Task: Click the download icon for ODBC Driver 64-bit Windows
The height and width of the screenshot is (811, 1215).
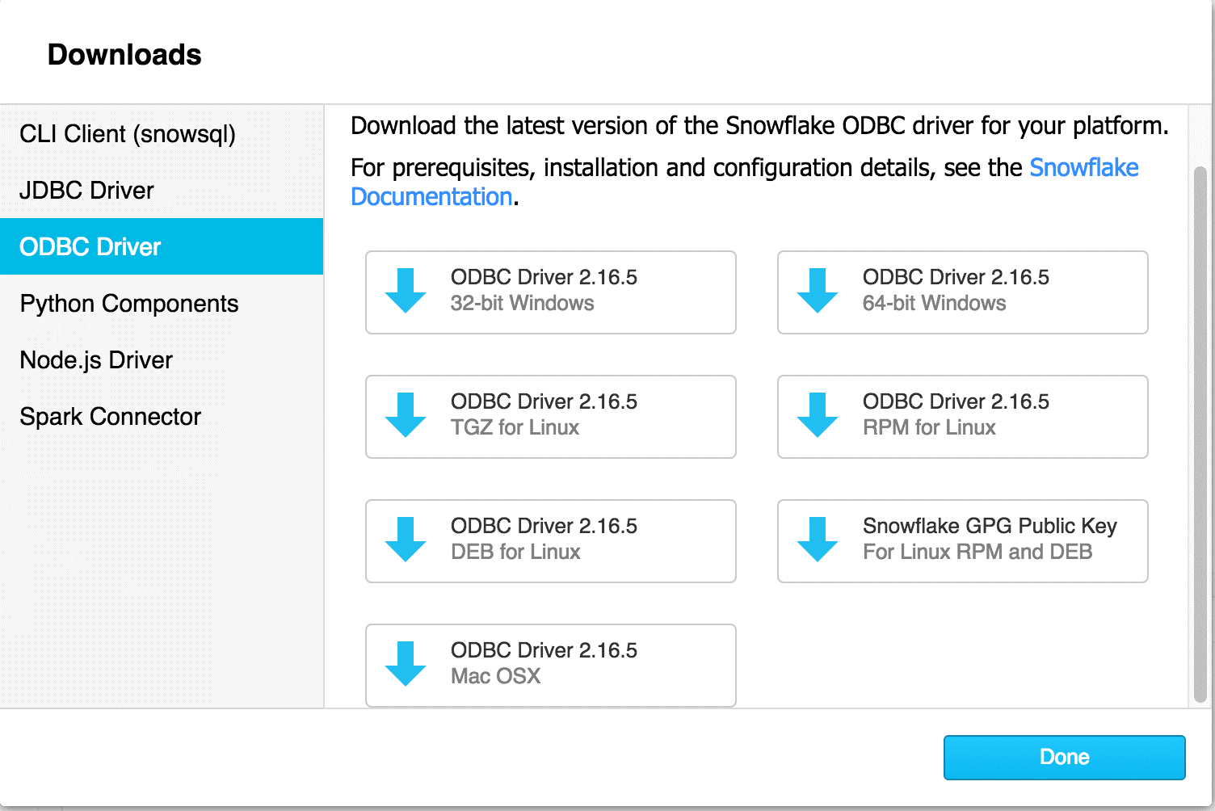Action: [x=818, y=292]
